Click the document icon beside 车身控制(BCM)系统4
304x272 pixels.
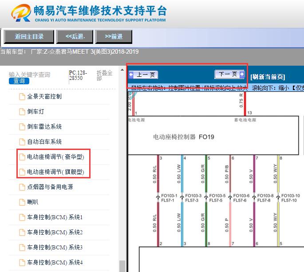point(22,263)
